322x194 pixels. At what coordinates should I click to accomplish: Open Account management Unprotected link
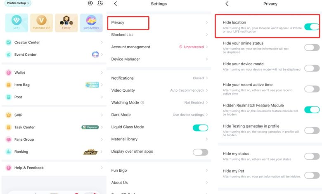click(192, 47)
